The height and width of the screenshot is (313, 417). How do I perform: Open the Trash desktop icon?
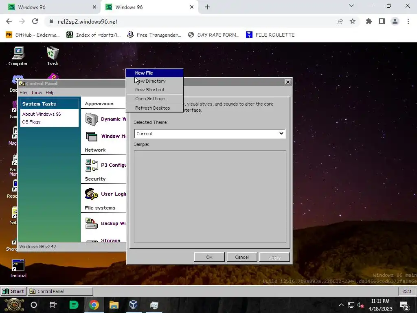coord(53,56)
